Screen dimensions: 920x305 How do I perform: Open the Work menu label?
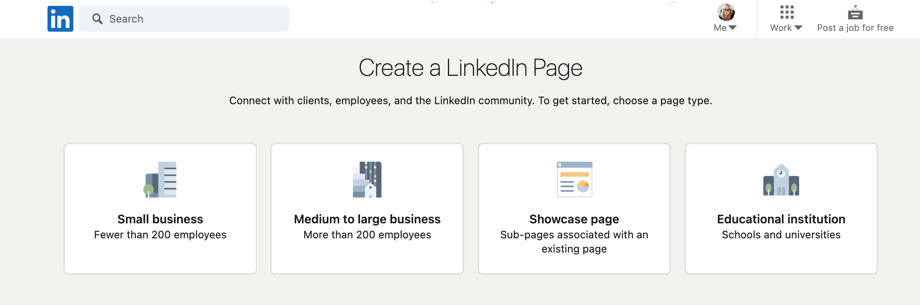pyautogui.click(x=781, y=28)
